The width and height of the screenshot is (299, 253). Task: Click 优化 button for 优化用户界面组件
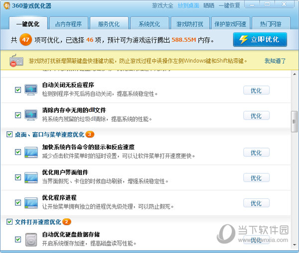pyautogui.click(x=256, y=177)
